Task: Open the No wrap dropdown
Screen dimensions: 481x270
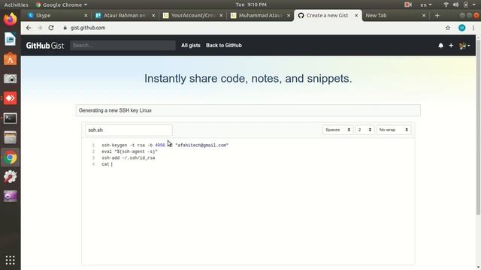Action: click(394, 130)
